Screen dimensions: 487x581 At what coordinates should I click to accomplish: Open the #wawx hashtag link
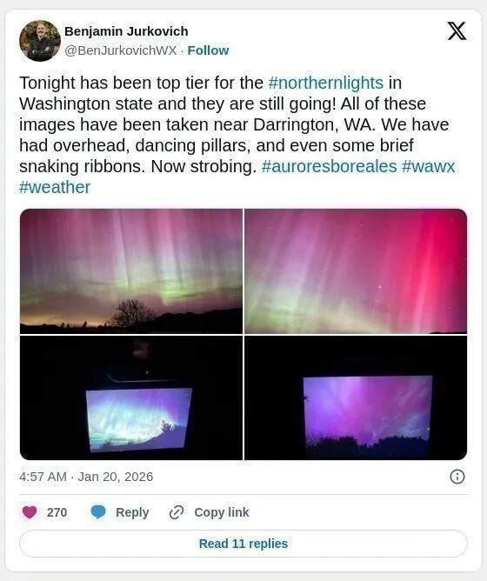(428, 166)
